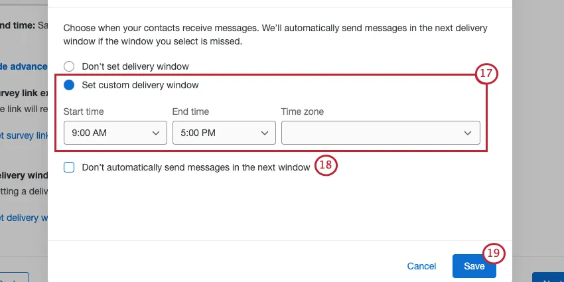Open the Start time dropdown showing 9:00 AM
Viewport: 564px width, 282px height.
click(115, 133)
